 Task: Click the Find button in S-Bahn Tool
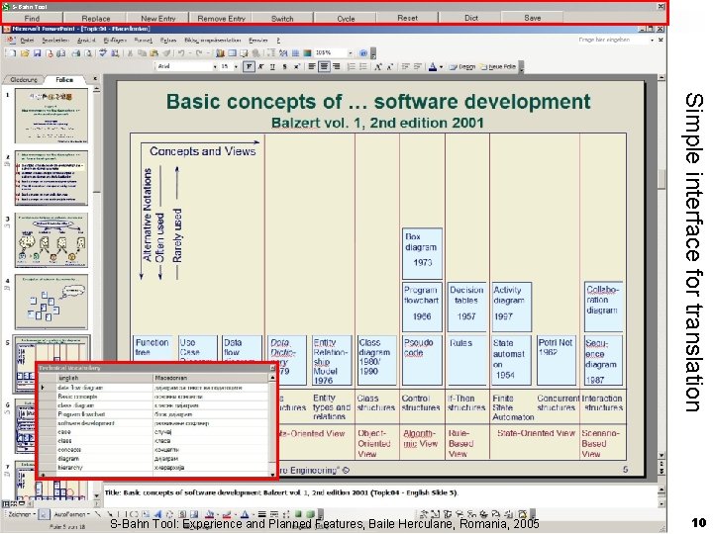tap(32, 18)
